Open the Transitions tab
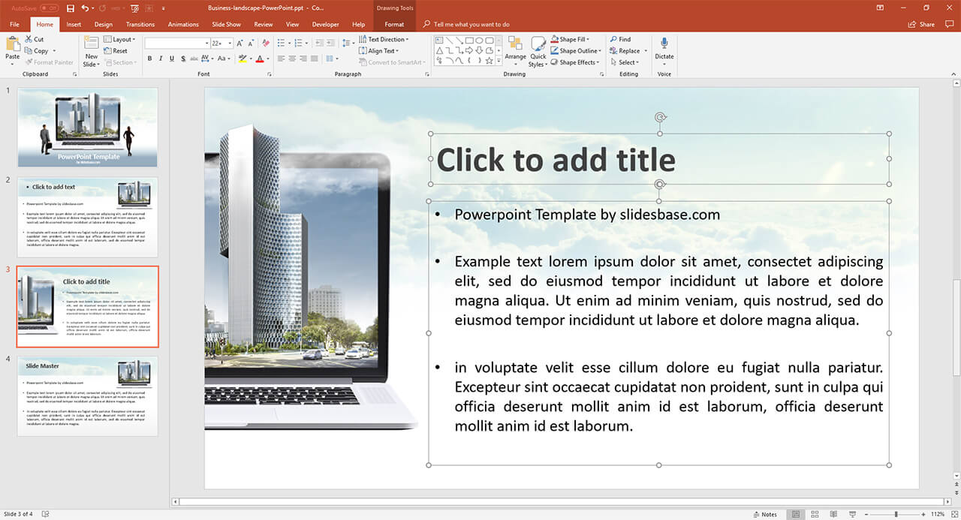This screenshot has width=961, height=520. tap(140, 25)
